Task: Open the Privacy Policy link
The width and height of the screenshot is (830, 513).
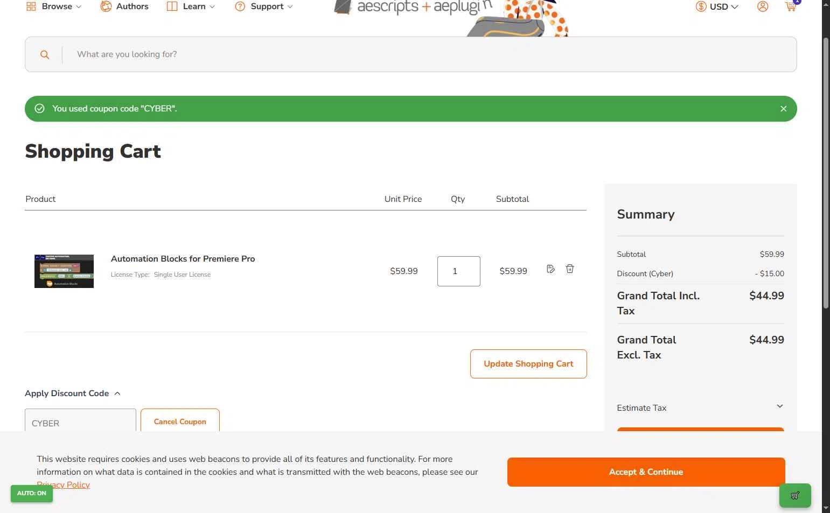Action: [x=64, y=485]
